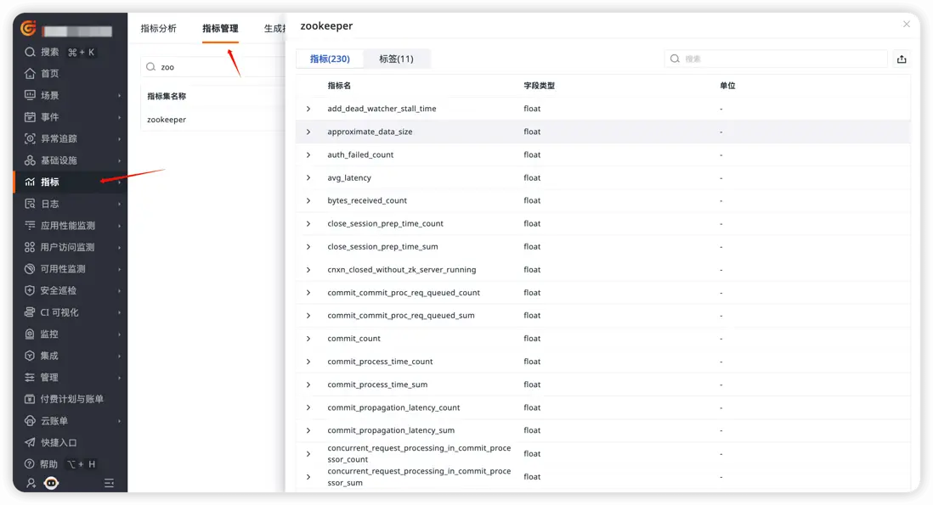Switch to the 标签(11) tab
This screenshot has width=933, height=505.
[x=396, y=59]
